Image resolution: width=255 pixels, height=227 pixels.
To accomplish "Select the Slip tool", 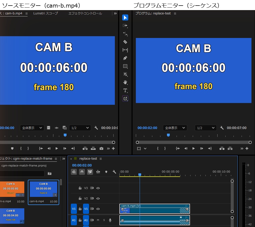I will click(125, 50).
